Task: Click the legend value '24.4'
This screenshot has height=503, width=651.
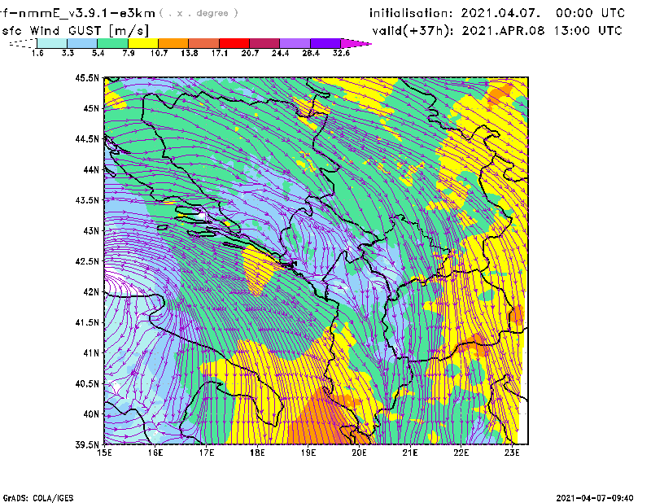Action: [280, 53]
